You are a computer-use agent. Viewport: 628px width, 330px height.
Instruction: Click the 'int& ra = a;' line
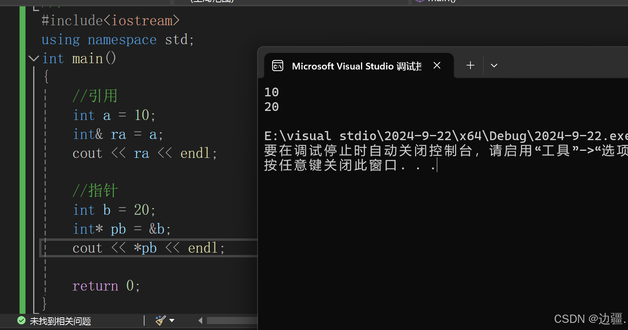pos(118,135)
